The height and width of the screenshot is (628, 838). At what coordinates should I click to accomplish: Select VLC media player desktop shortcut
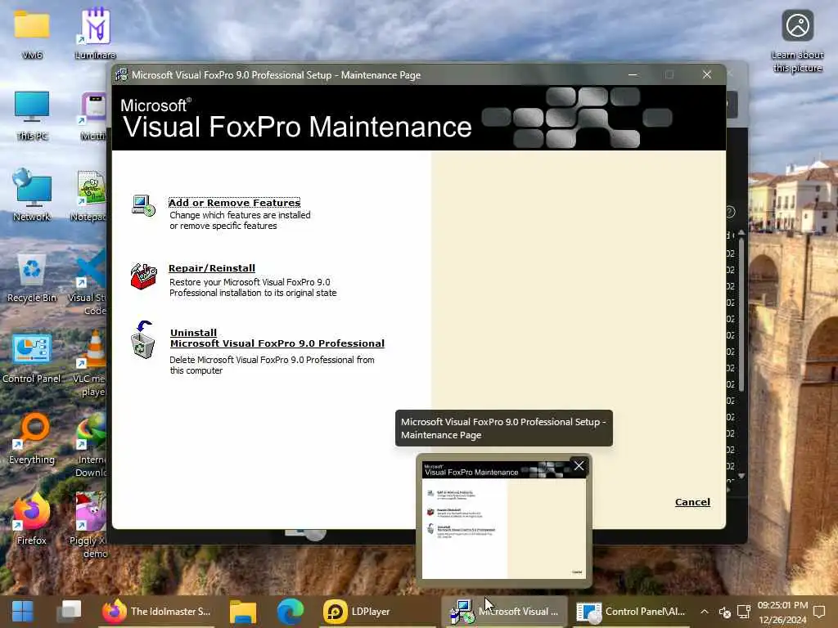[90, 364]
